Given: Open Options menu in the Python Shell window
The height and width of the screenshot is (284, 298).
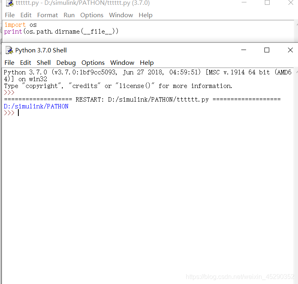Looking at the screenshot, I should (93, 63).
